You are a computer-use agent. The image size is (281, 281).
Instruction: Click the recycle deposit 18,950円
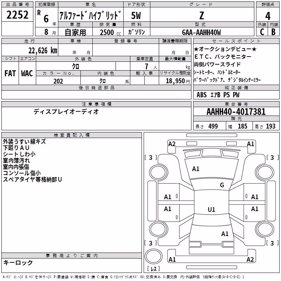tap(178, 81)
